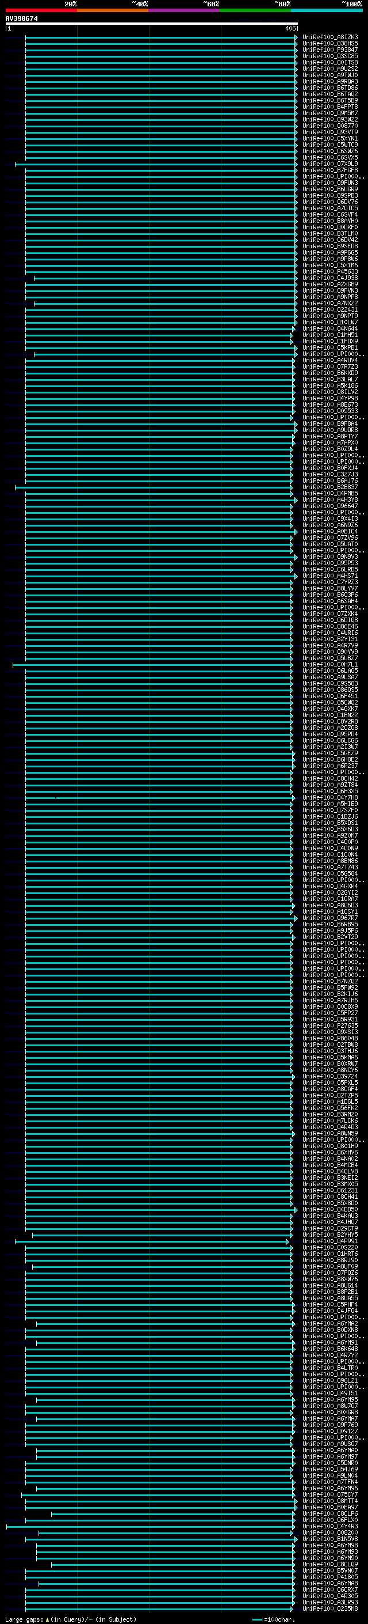Screen dimensions: 368x1624
Task: Select the UniRef100_Q7S7F0 label
Action: (329, 810)
